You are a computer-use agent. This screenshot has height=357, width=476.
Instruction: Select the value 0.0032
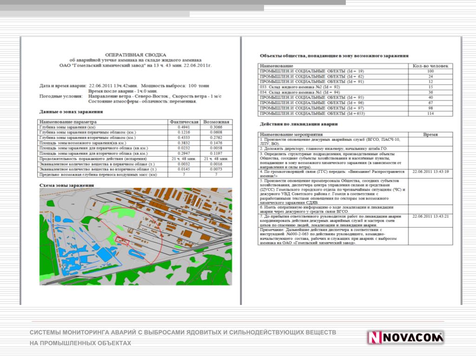tap(184, 164)
